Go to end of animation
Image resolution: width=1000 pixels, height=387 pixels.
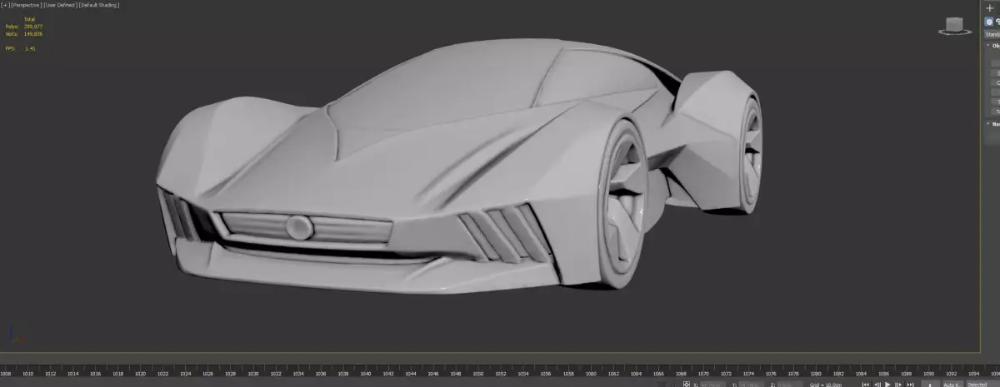pos(910,385)
